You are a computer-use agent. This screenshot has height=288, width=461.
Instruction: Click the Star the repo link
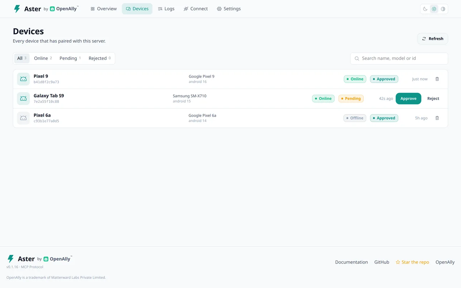(412, 262)
